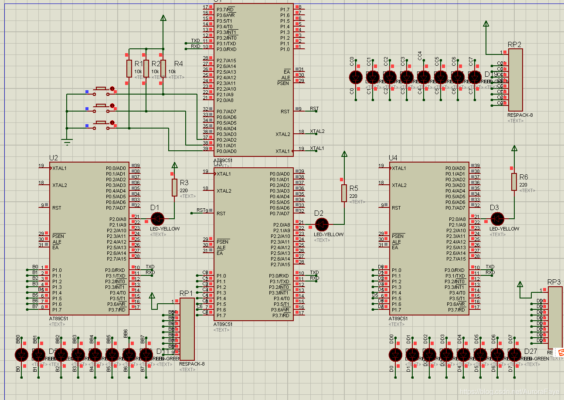Select yellow LED D3 next to U4
Screen dimensions: 564x400
click(497, 219)
